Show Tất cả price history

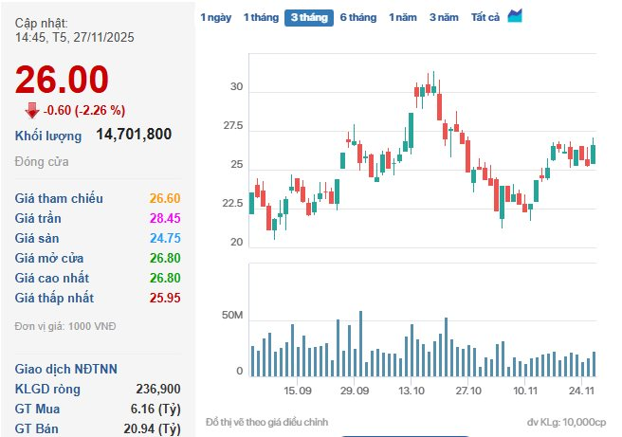pos(485,17)
